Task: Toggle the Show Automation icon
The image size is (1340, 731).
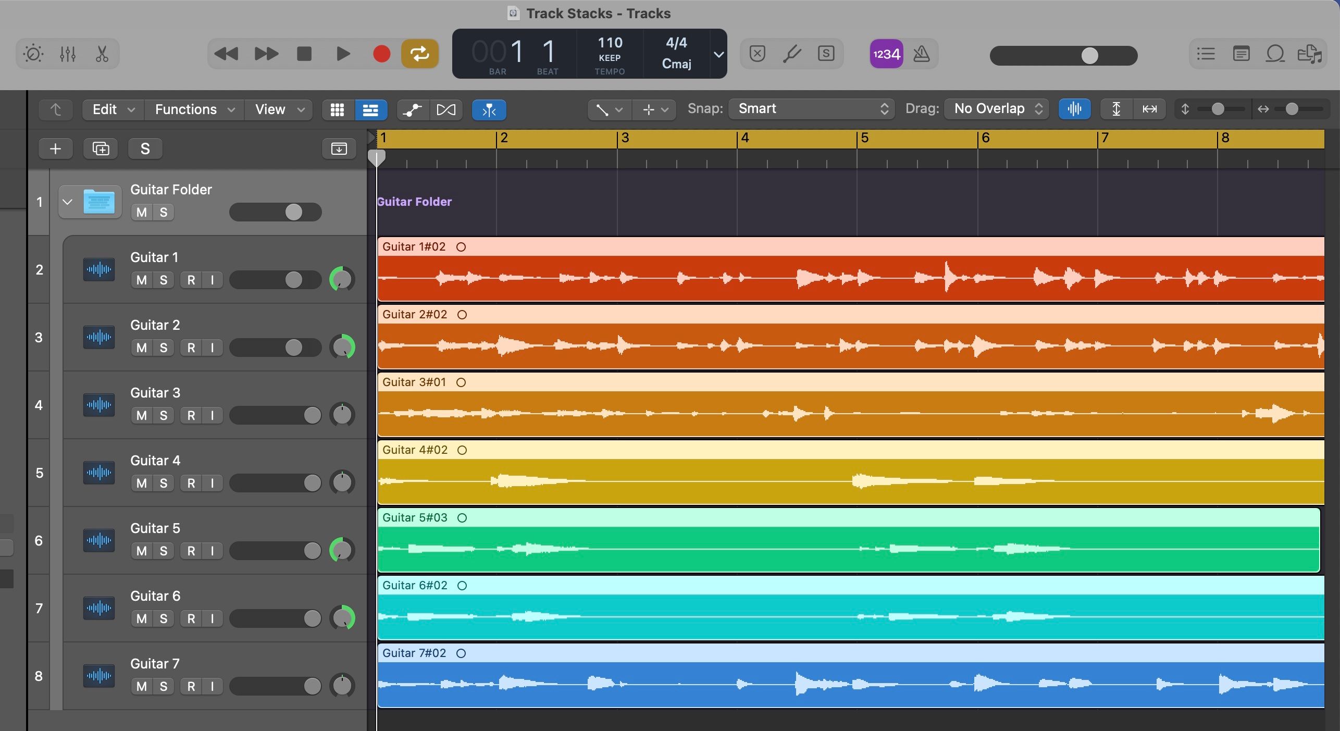Action: (x=411, y=109)
